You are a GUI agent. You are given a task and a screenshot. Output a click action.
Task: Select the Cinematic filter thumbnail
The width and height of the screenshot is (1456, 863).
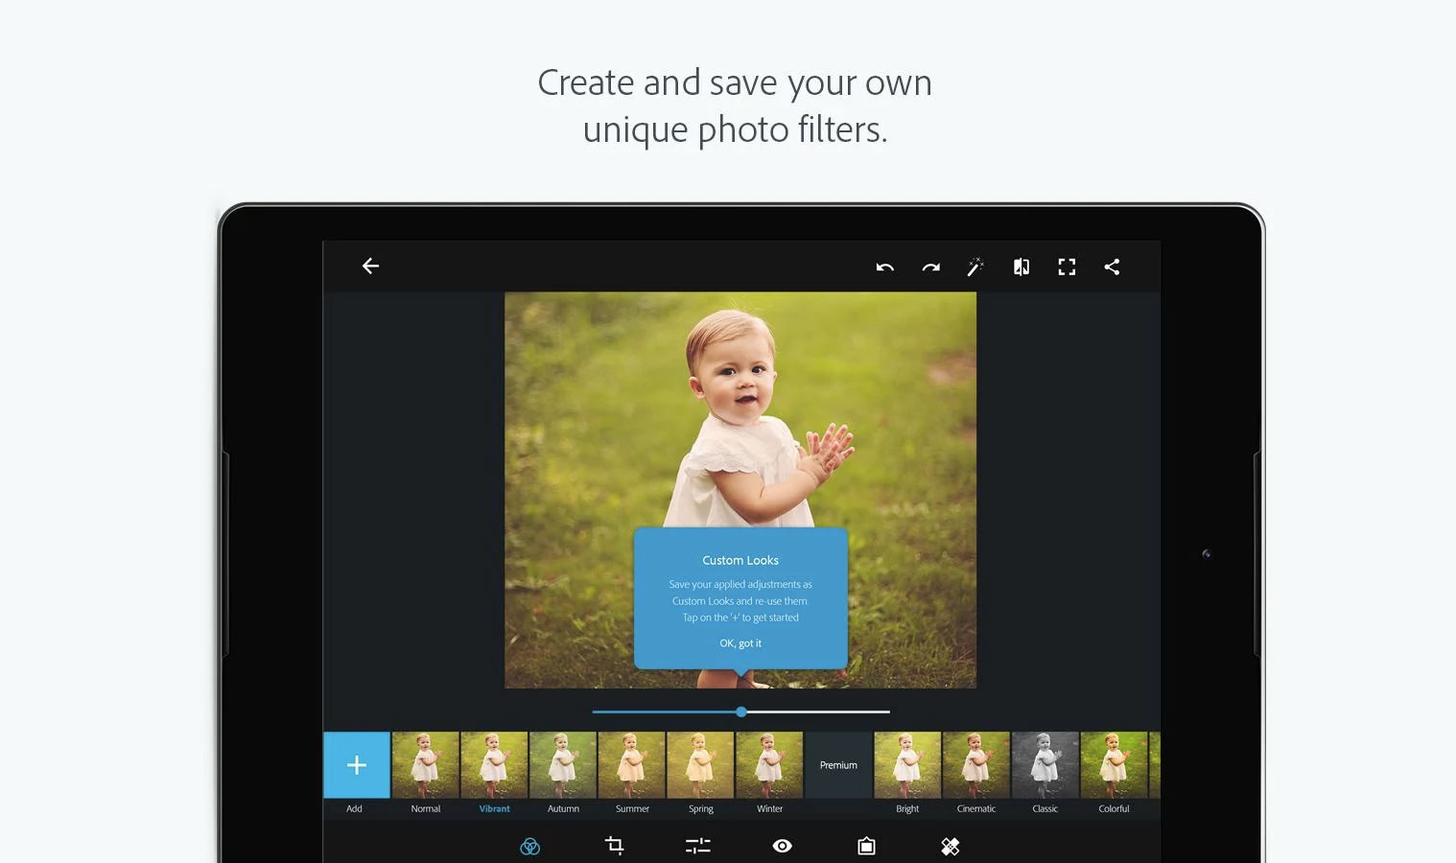975,765
